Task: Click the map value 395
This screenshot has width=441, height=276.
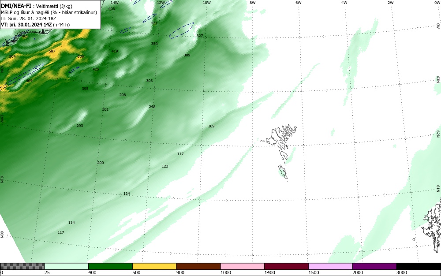Action: tap(85, 89)
